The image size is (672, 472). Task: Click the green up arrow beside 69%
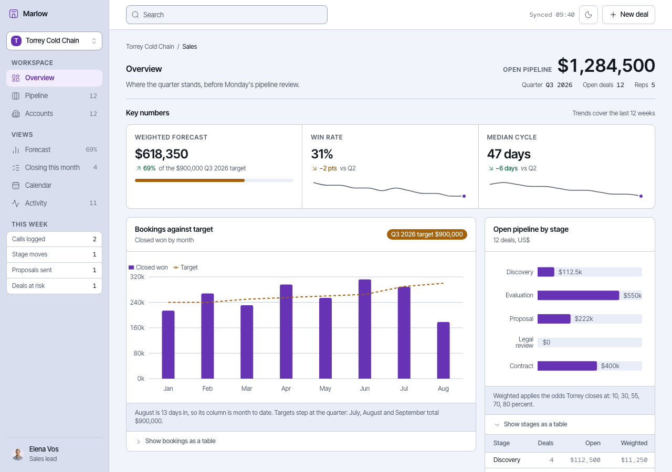point(138,169)
